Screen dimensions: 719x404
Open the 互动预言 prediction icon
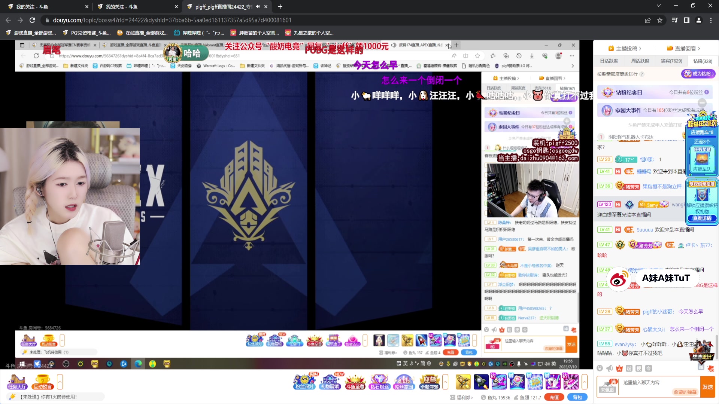click(42, 382)
